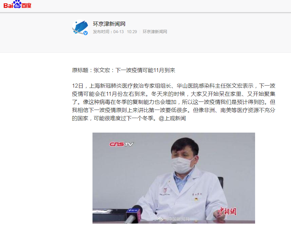The height and width of the screenshot is (229, 291).
Task: Click the '百度' characters in the logo
Action: [x=26, y=5]
